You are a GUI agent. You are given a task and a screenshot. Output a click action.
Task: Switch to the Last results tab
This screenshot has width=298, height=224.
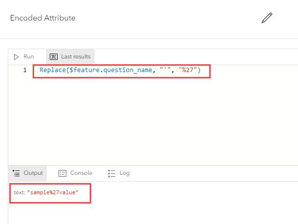pos(75,56)
